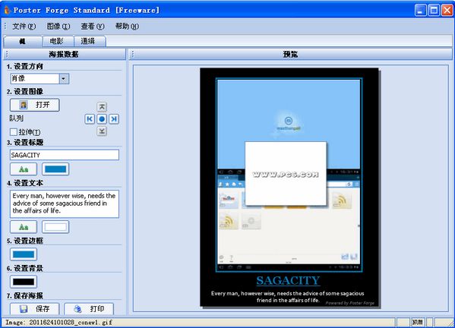Center image with round dot icon
This screenshot has width=455, height=328.
[102, 119]
